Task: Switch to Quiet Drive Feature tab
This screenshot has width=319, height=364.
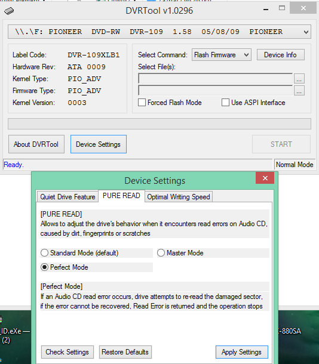Action: [x=68, y=197]
